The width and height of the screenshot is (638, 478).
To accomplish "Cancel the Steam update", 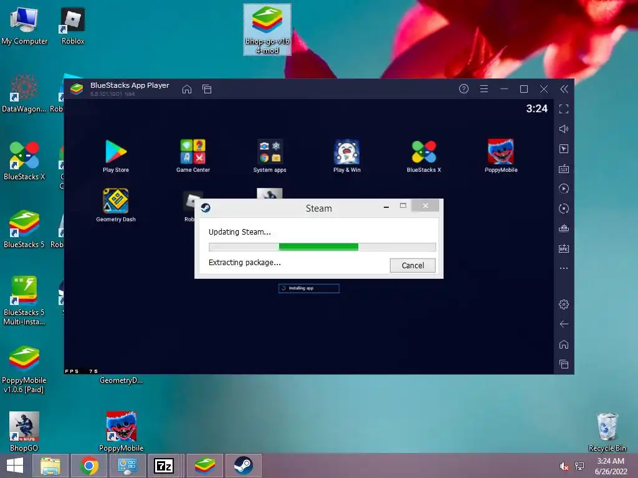I will coord(412,265).
